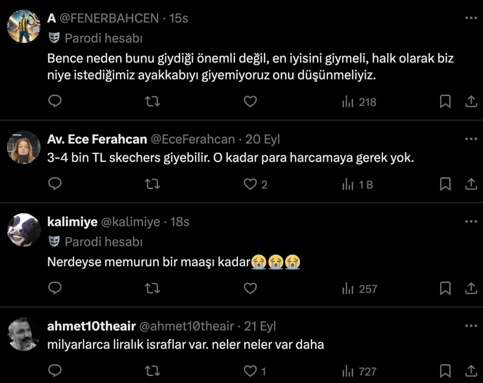Bookmark Av. Ece Ferahcan's post
The width and height of the screenshot is (483, 383).
pyautogui.click(x=445, y=184)
